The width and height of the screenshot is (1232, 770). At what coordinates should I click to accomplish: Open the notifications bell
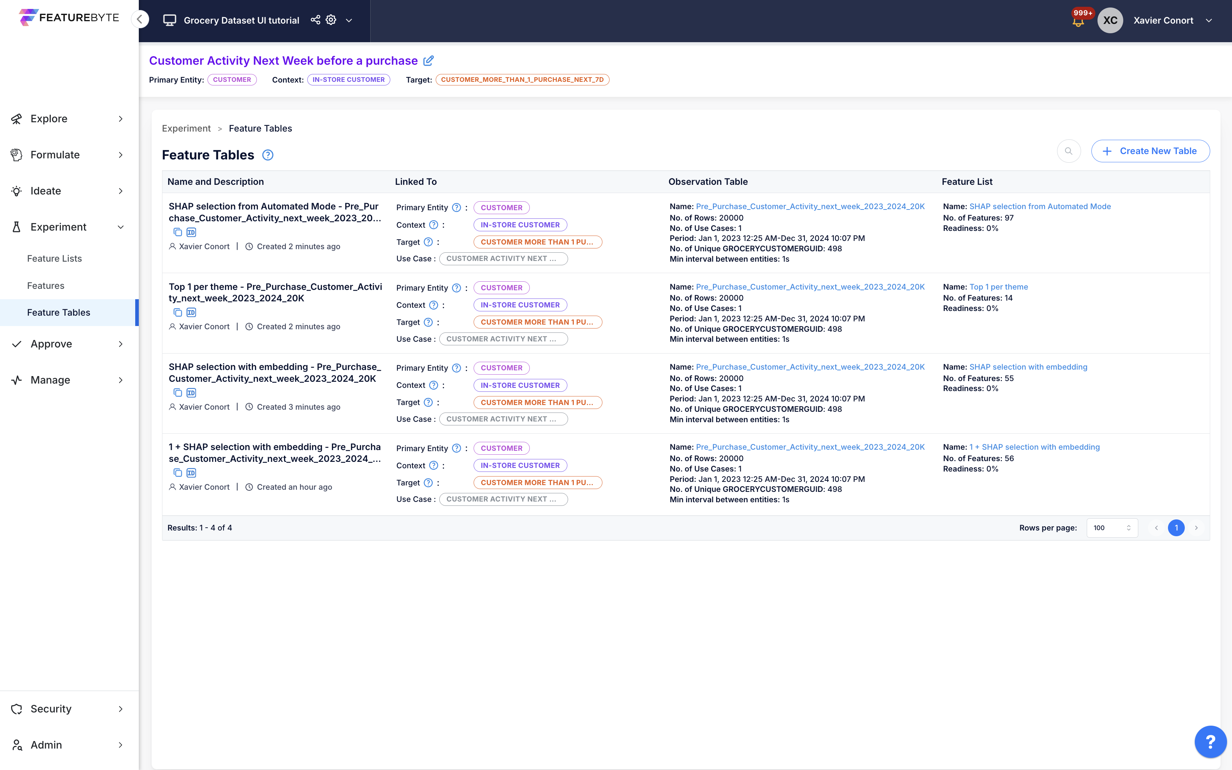1078,21
